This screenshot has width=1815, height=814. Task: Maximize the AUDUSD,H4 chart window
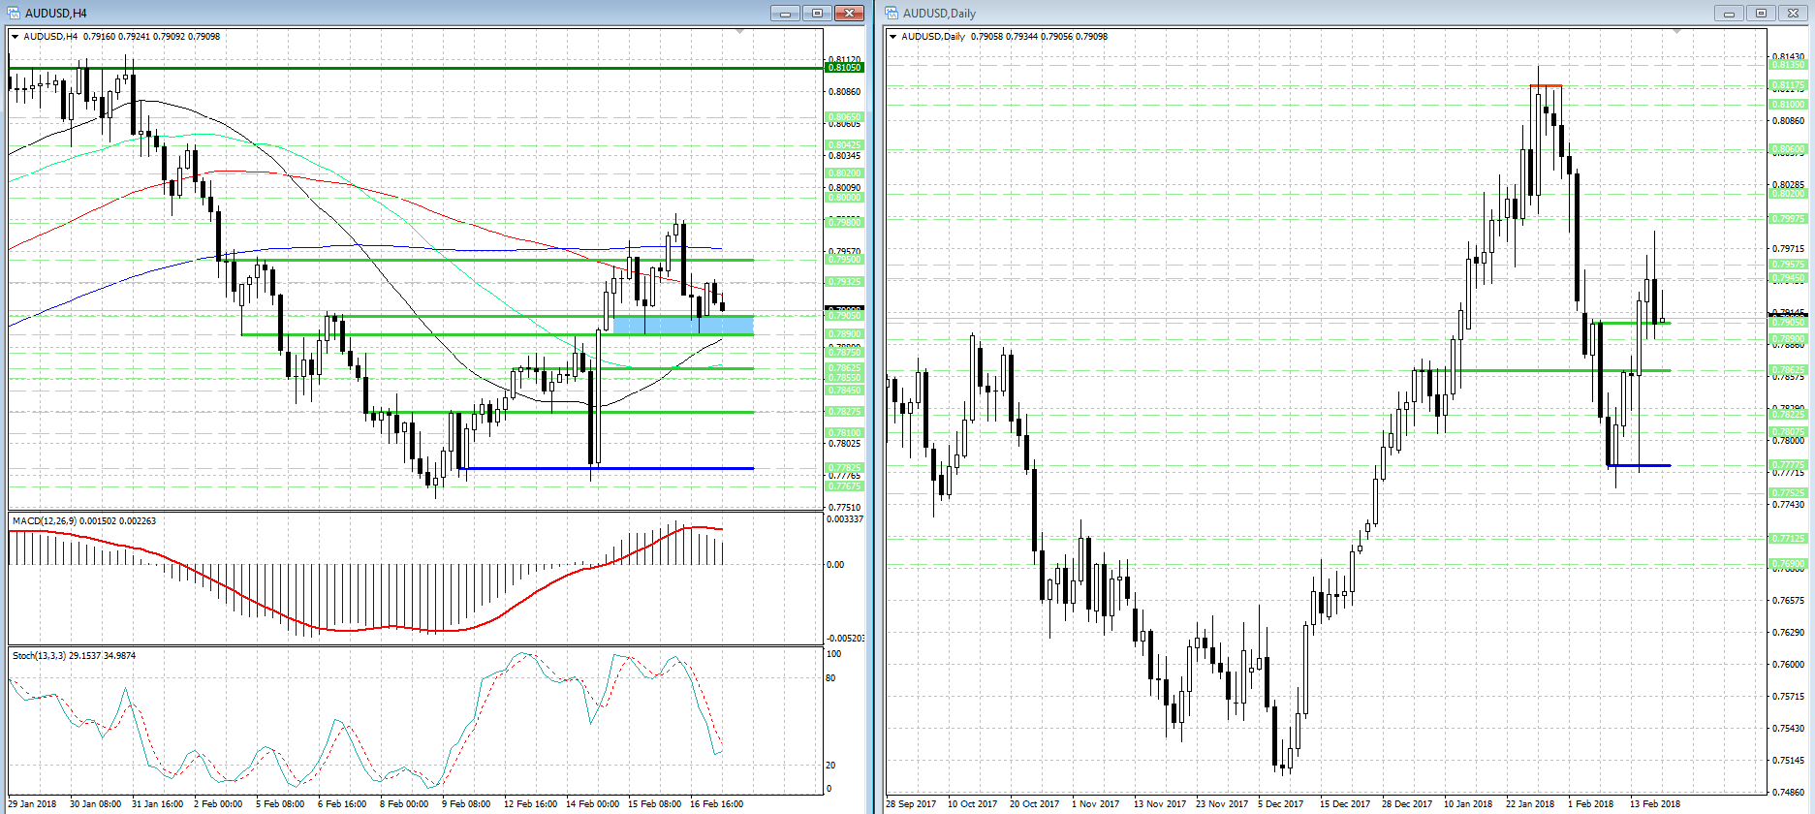pyautogui.click(x=817, y=13)
